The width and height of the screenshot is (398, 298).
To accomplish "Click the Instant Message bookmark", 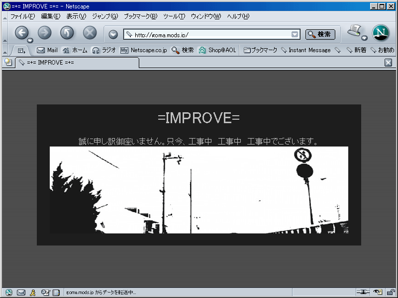I will pyautogui.click(x=306, y=50).
